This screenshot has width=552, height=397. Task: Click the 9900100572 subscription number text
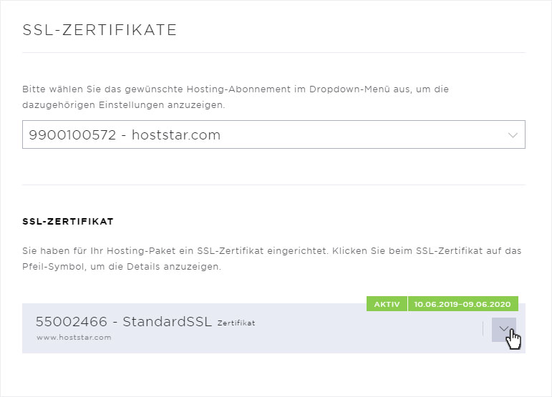pyautogui.click(x=72, y=135)
